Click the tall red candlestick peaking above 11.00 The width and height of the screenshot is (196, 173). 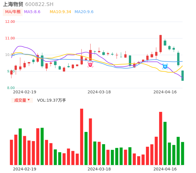pos(161,43)
